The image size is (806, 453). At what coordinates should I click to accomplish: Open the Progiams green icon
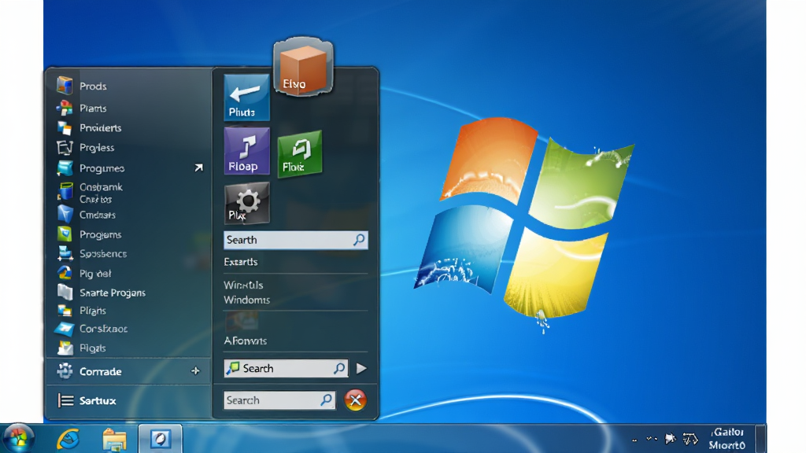pos(65,234)
